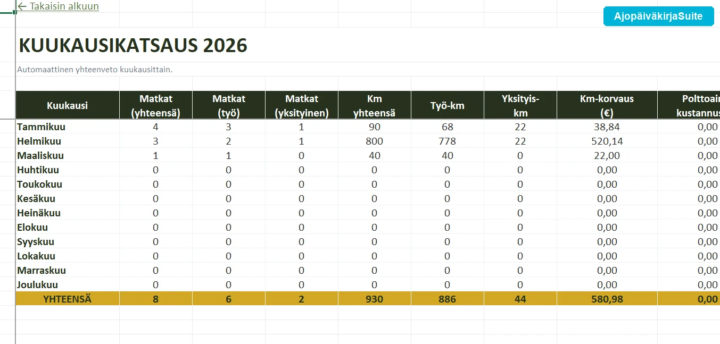The image size is (720, 344).
Task: Select the Elokuu row label
Action: click(x=32, y=228)
